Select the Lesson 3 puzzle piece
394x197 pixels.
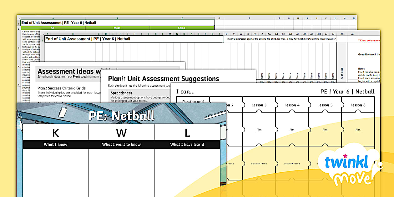[259, 105]
